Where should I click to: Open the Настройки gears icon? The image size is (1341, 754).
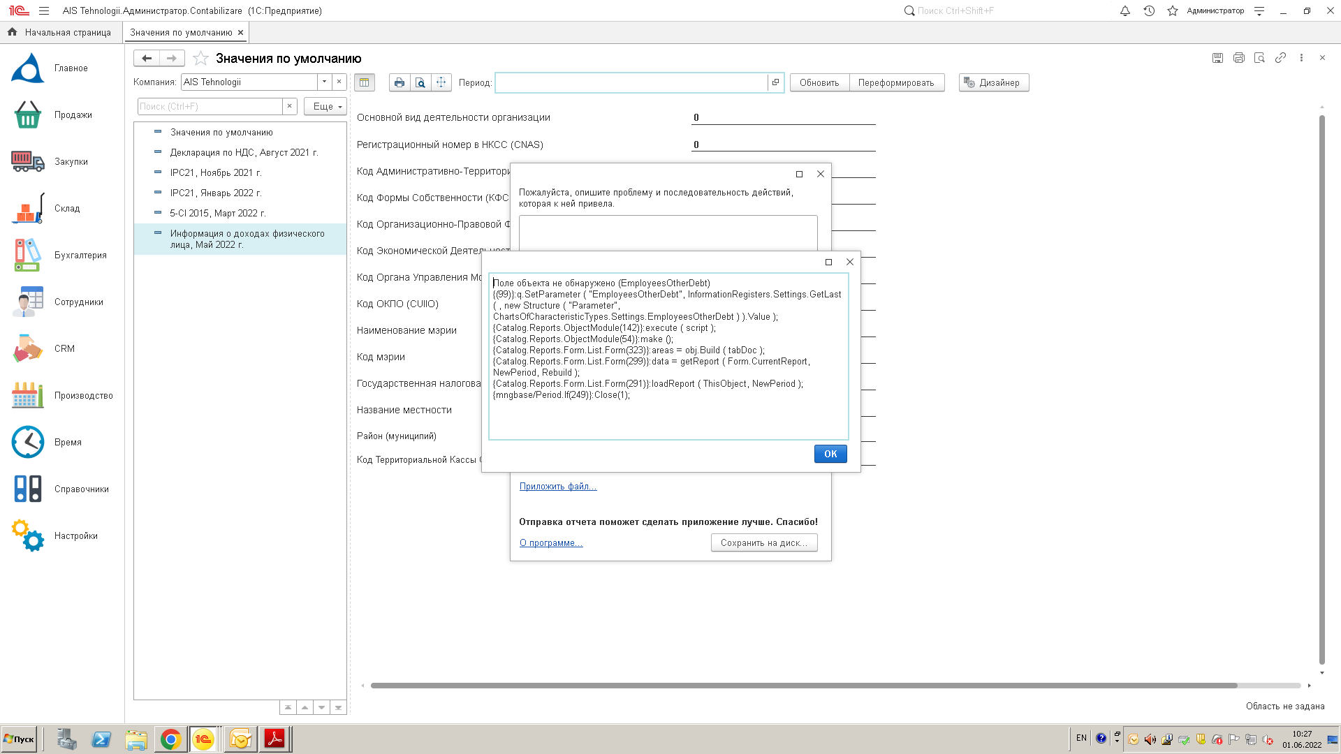27,535
